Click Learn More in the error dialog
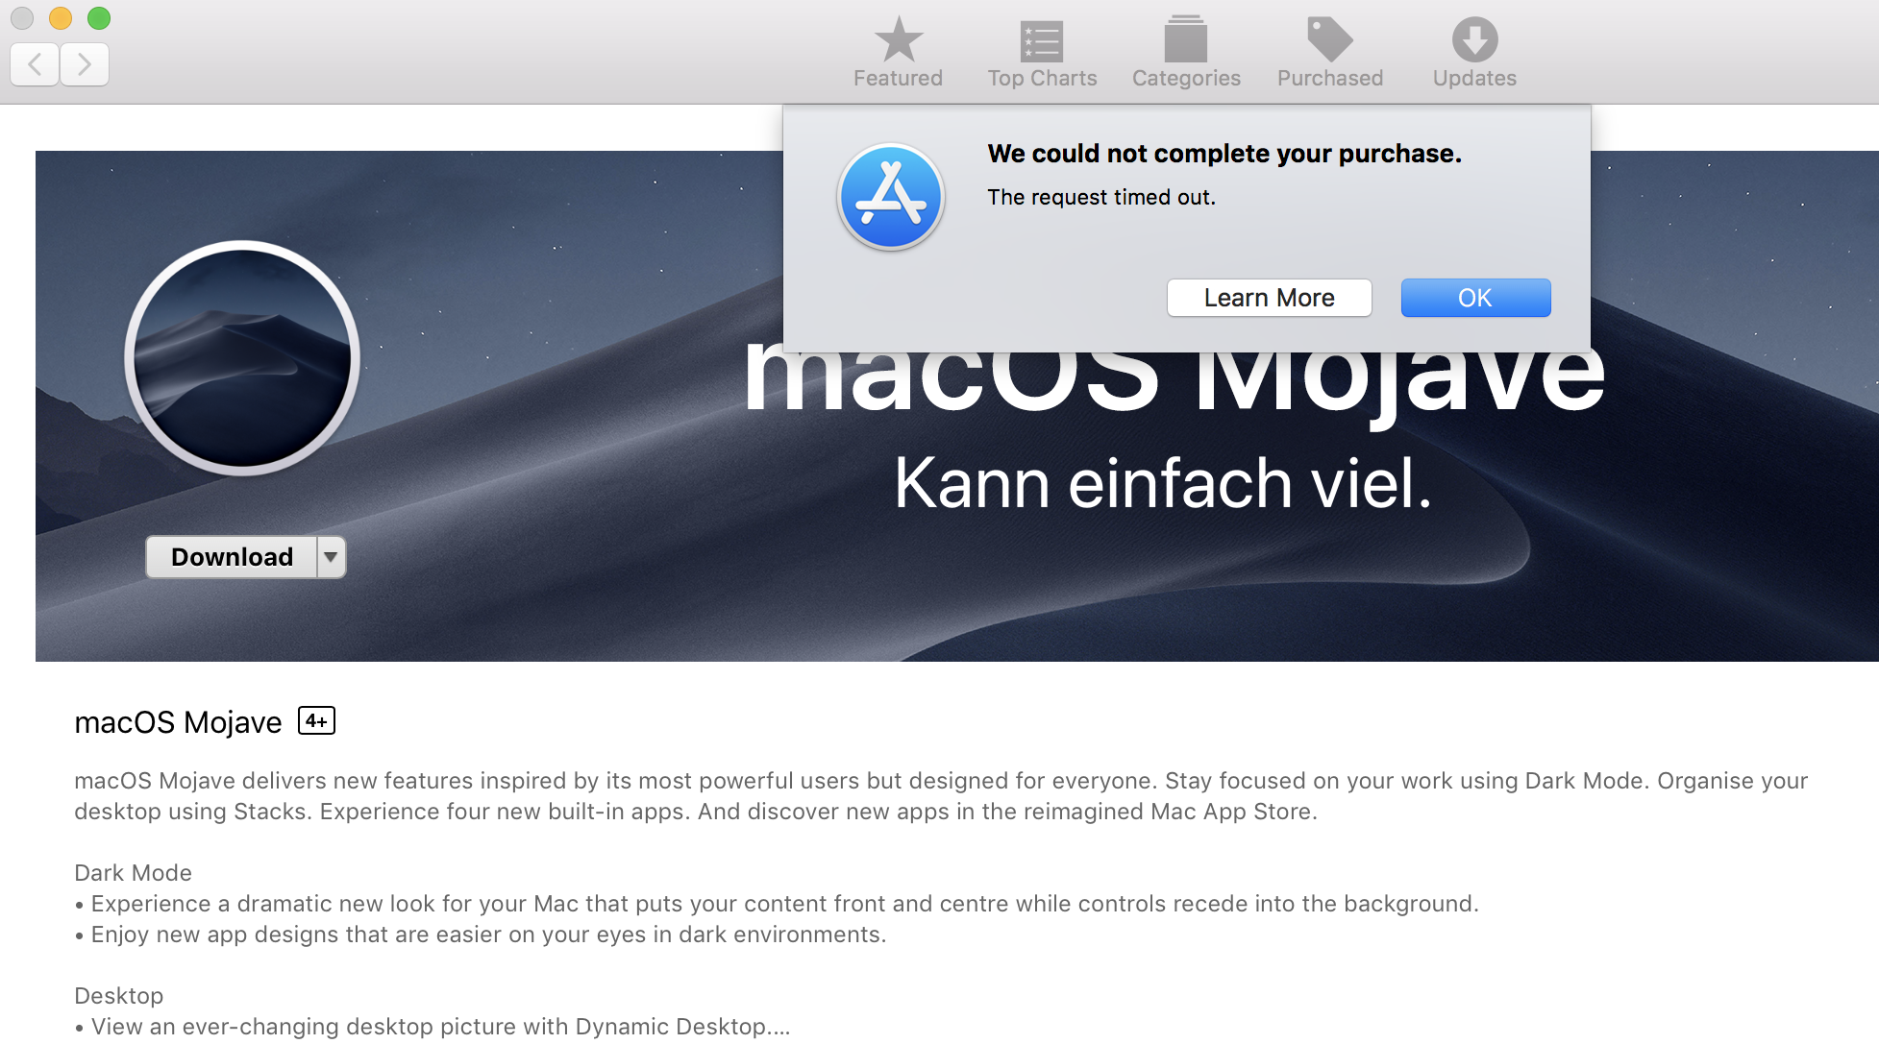 pos(1269,298)
